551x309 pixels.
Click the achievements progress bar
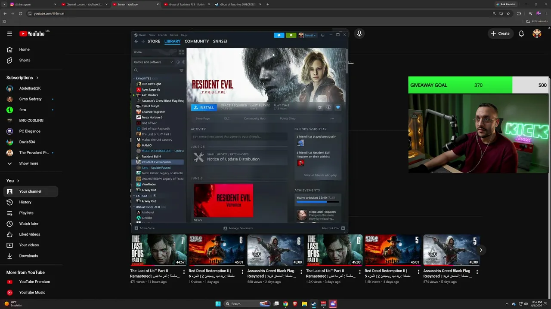[318, 202]
